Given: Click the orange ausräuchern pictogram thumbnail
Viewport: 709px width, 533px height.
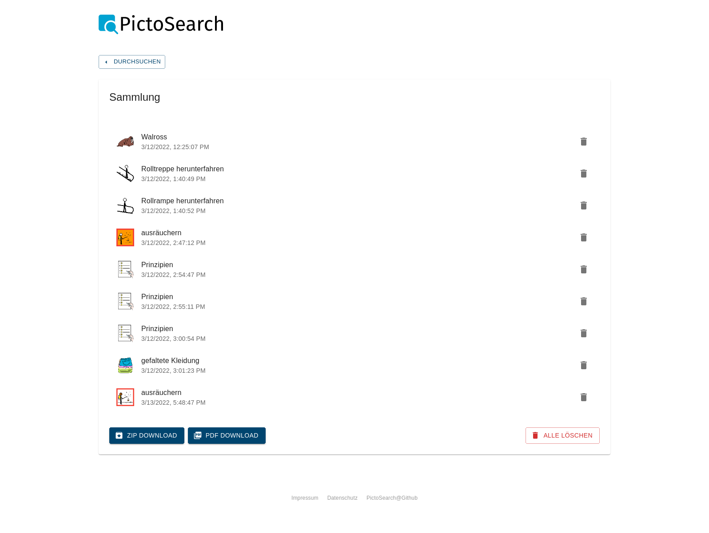Looking at the screenshot, I should [x=125, y=237].
